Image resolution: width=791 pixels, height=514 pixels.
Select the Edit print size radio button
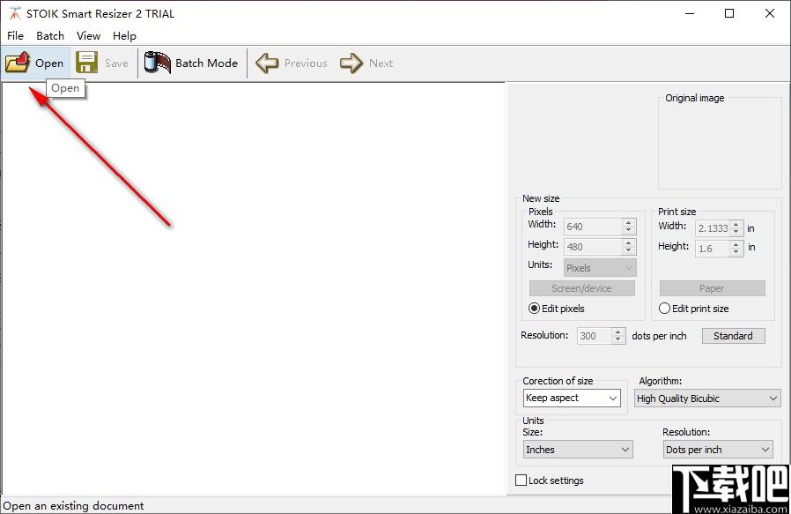(664, 309)
